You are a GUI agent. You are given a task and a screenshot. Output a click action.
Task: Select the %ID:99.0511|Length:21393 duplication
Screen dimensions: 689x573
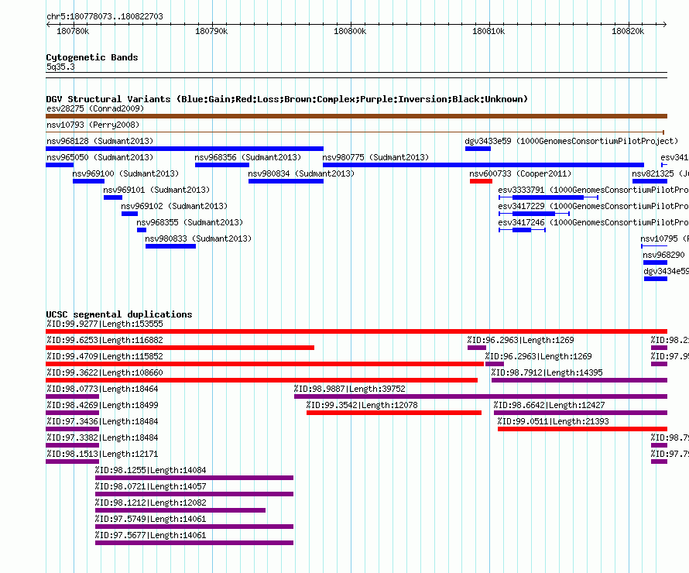(582, 429)
